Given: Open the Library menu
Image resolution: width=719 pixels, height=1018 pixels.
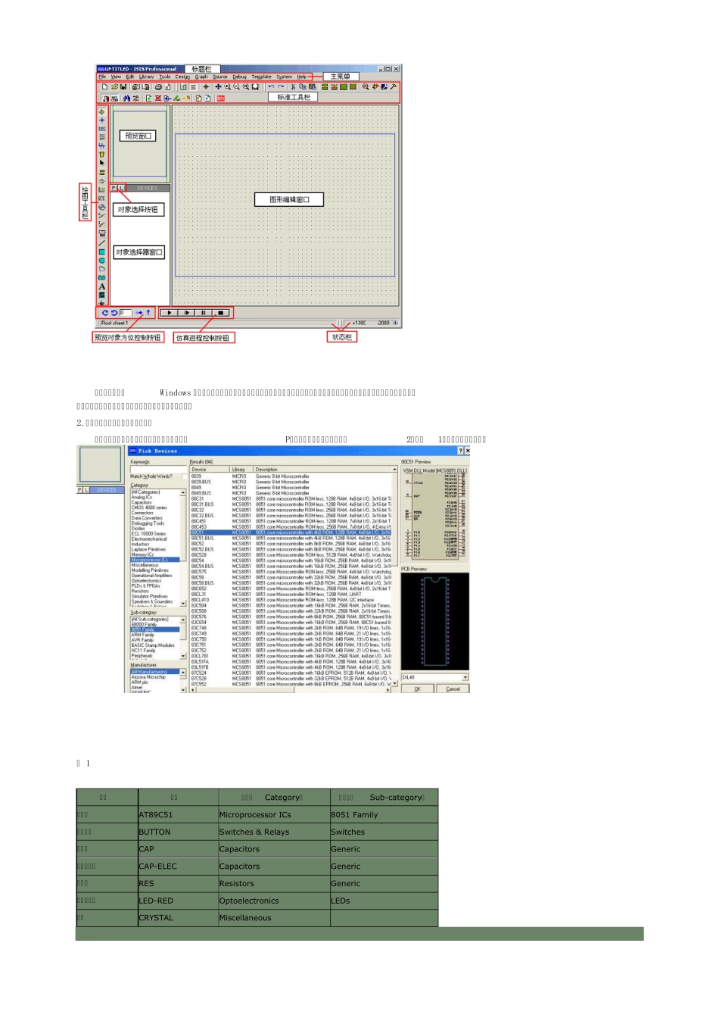Looking at the screenshot, I should pos(146,77).
